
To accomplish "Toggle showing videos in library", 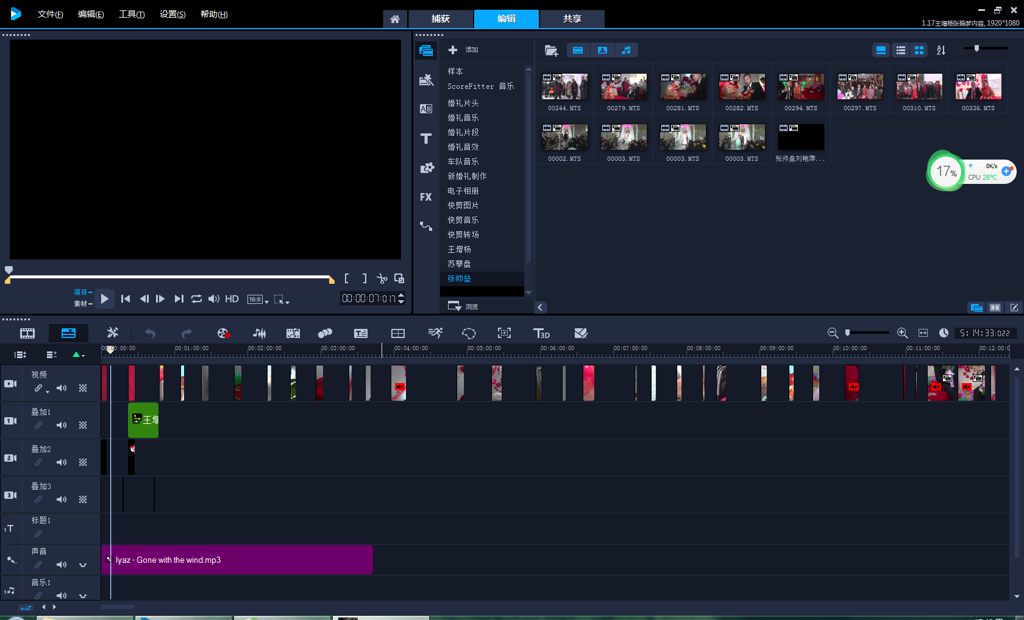I will coord(578,51).
